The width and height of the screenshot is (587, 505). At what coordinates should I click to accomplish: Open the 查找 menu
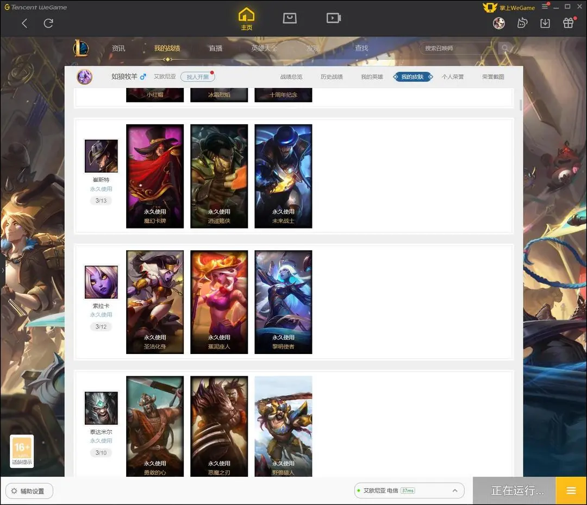pyautogui.click(x=361, y=48)
